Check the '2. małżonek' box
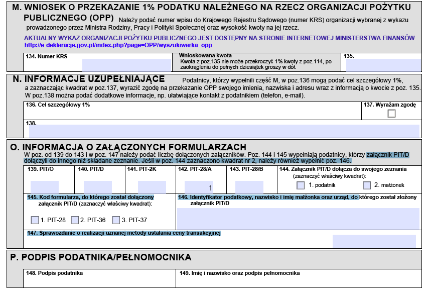The height and width of the screenshot is (290, 429). [x=367, y=185]
